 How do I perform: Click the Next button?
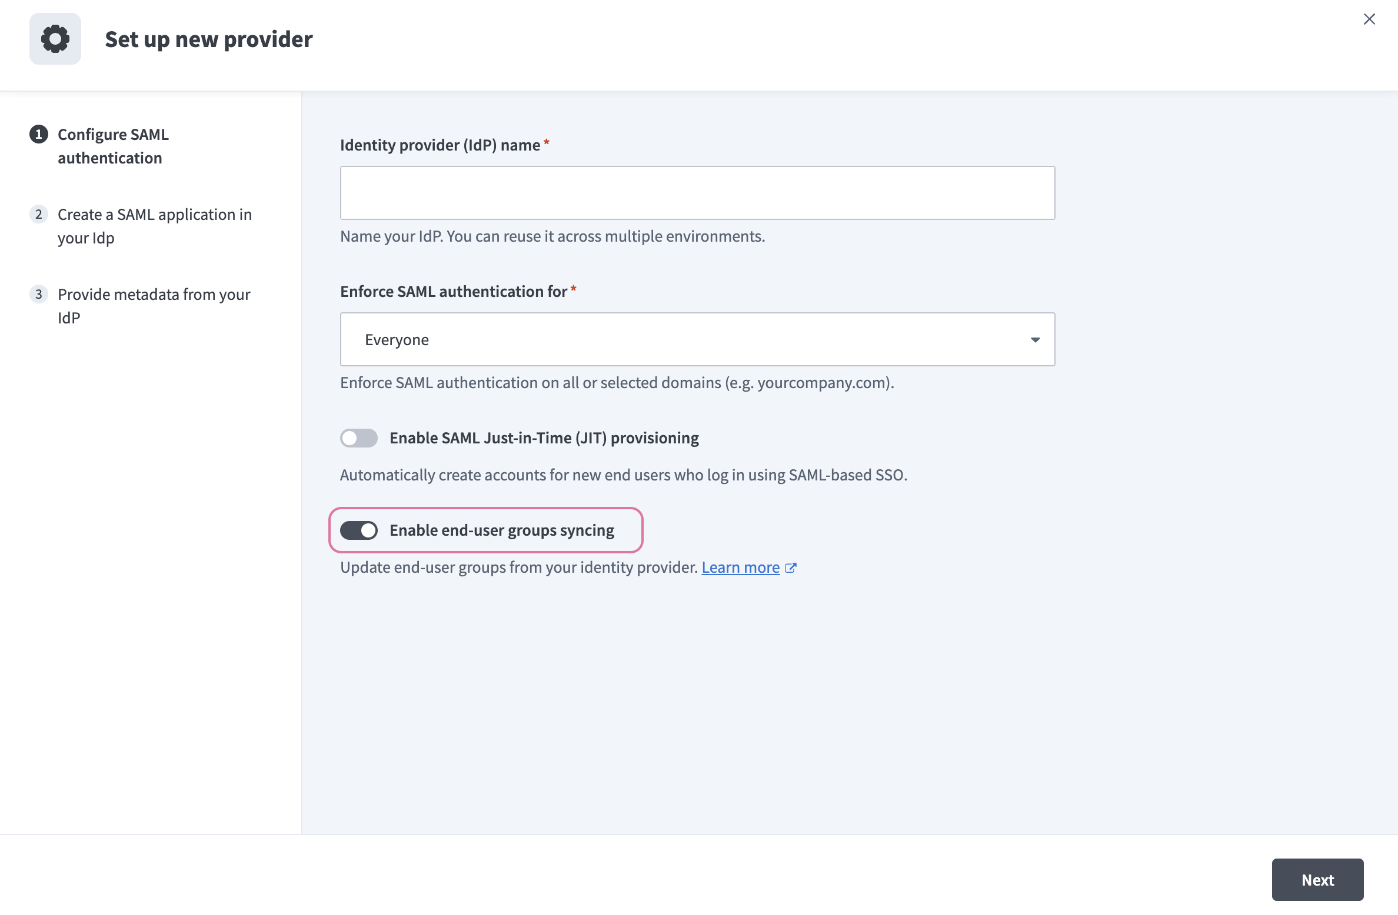[1318, 880]
